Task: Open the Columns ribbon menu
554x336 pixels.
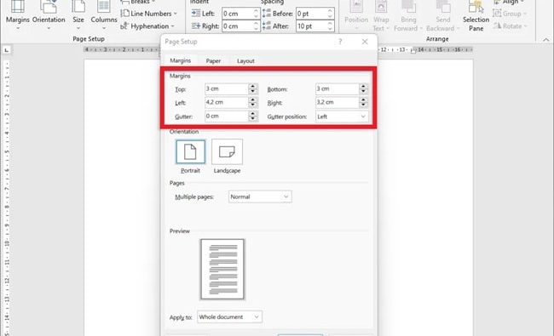Action: coord(104,15)
